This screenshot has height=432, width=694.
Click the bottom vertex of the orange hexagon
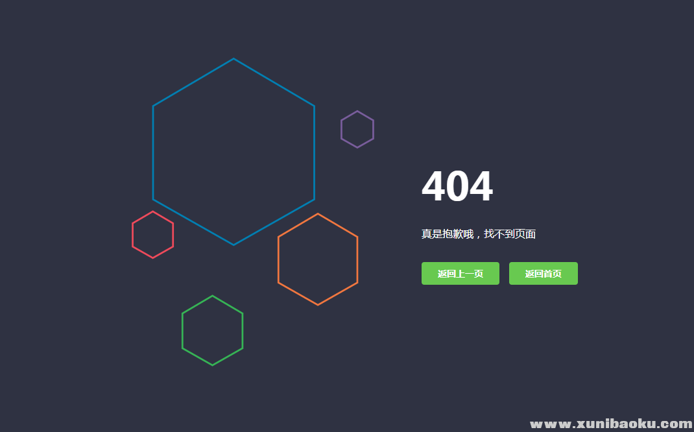pos(318,305)
